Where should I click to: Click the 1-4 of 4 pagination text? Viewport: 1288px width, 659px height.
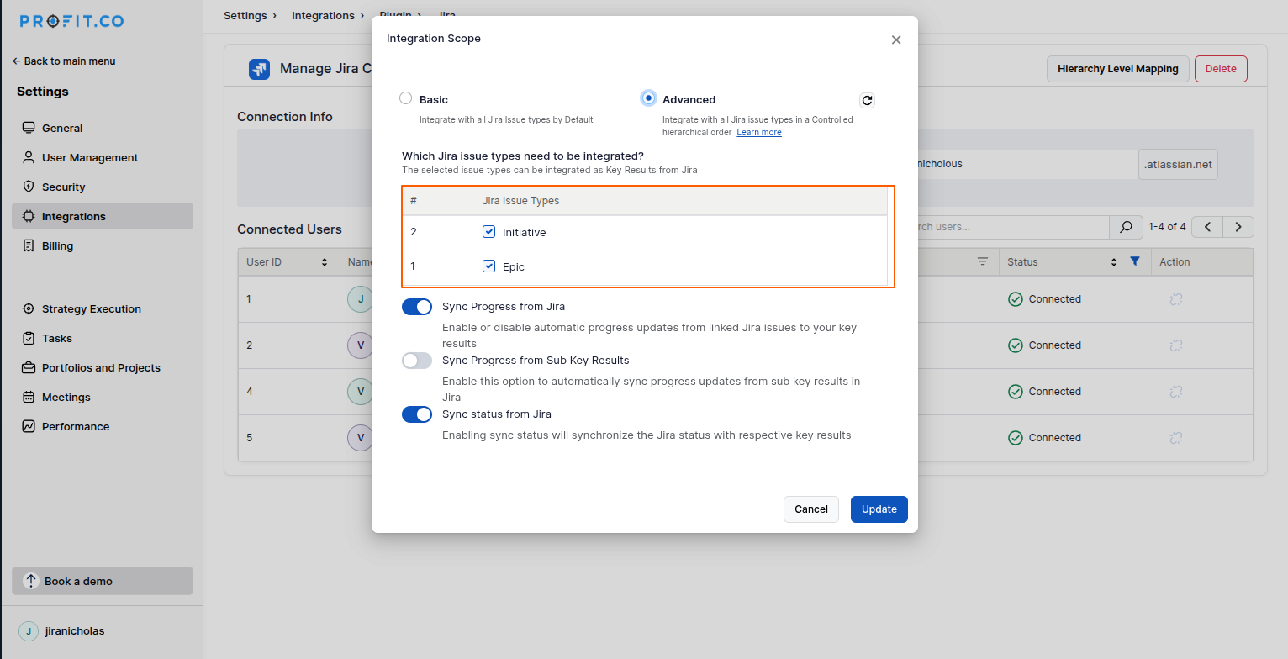1167,227
